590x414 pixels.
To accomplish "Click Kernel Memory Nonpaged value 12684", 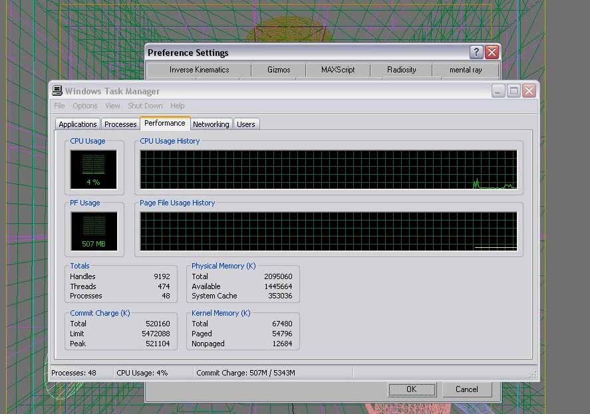I will point(282,344).
